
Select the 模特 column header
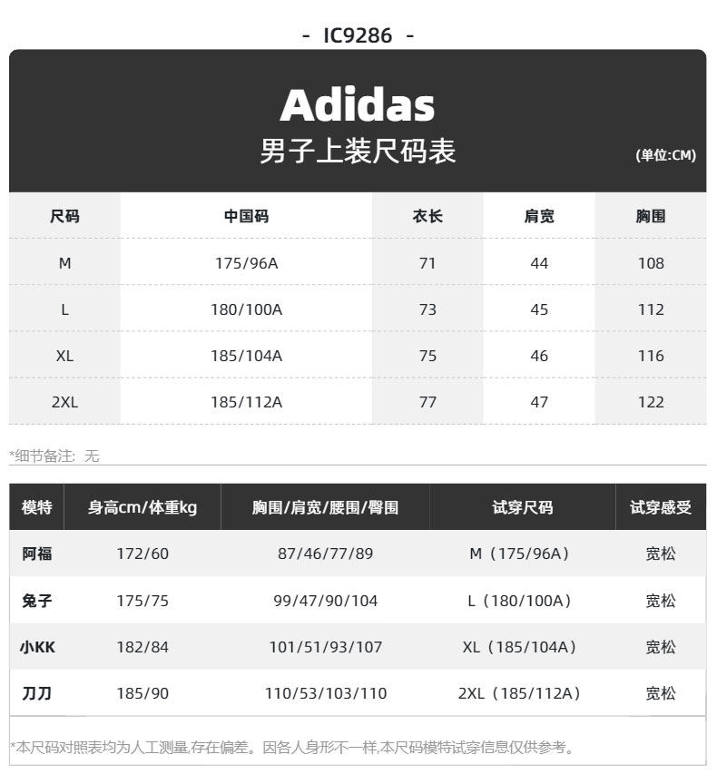[x=37, y=507]
